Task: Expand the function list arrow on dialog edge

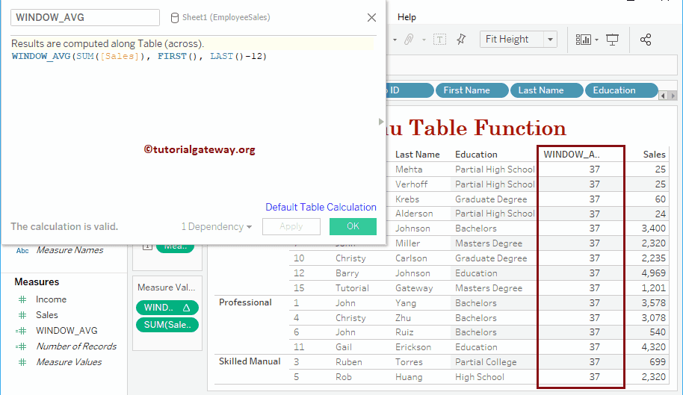Action: tap(381, 122)
